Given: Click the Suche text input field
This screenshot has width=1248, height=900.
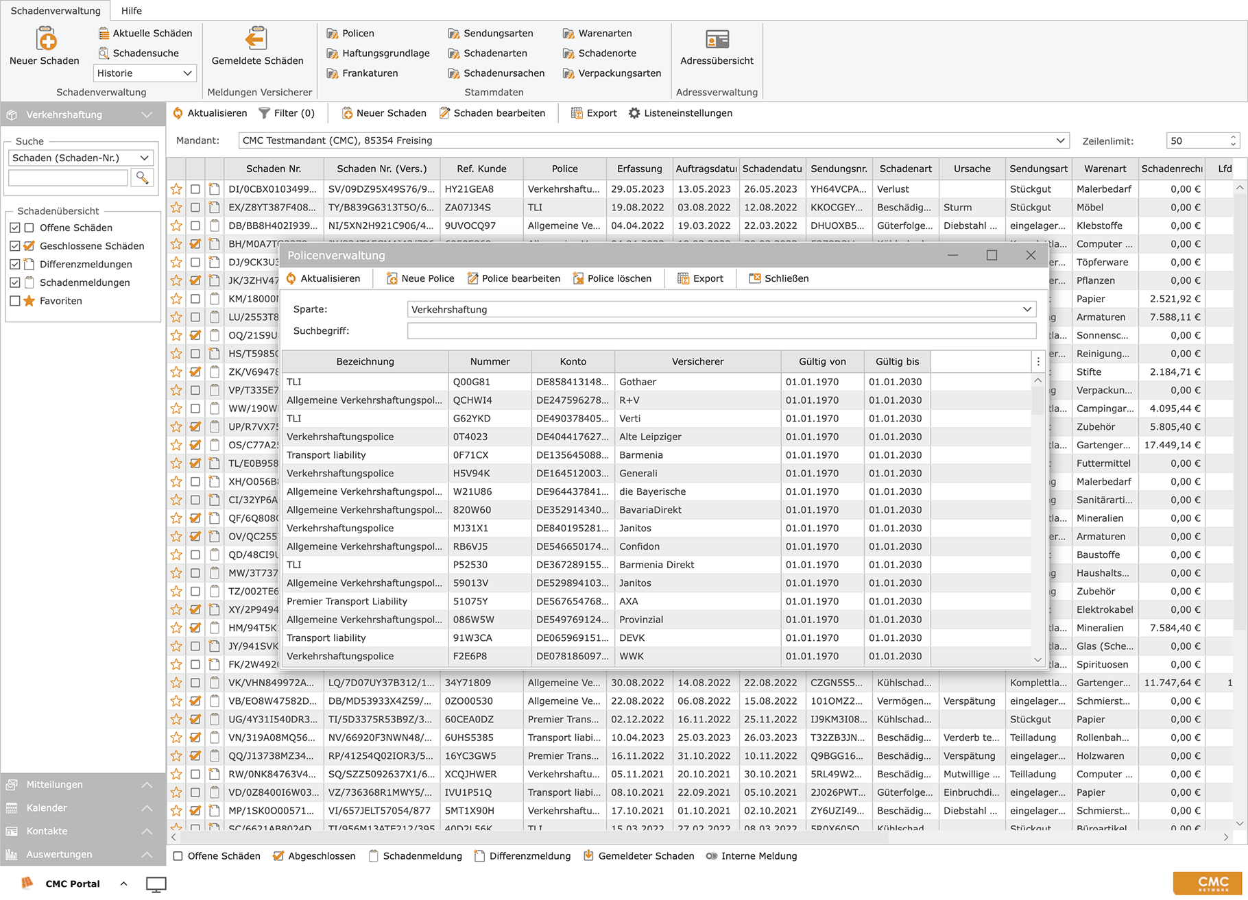Looking at the screenshot, I should [68, 178].
